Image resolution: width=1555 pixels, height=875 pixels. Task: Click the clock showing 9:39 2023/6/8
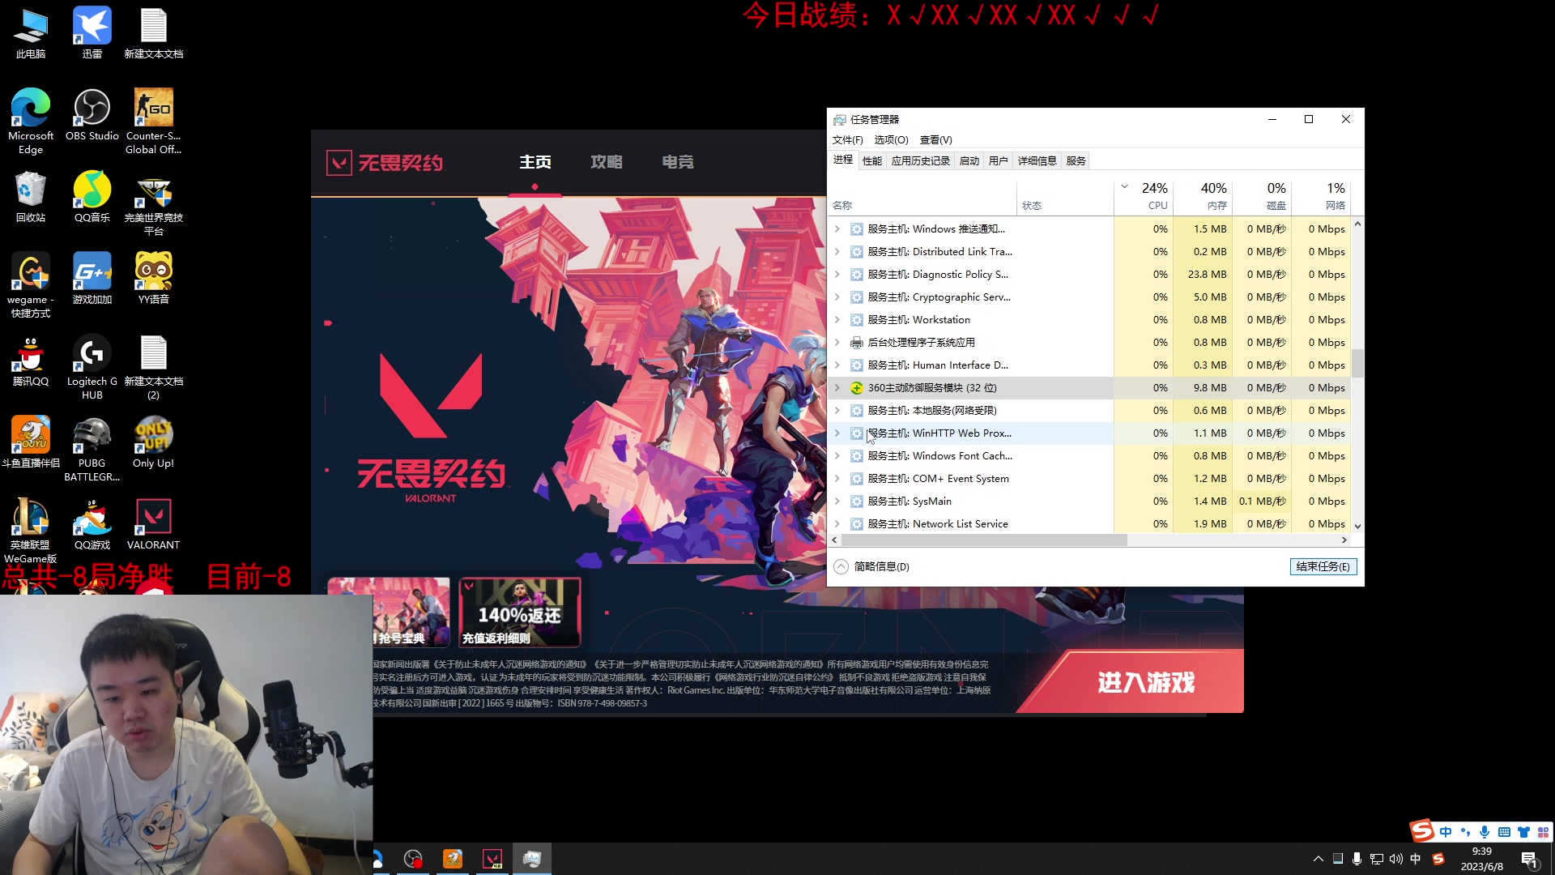[x=1481, y=859]
